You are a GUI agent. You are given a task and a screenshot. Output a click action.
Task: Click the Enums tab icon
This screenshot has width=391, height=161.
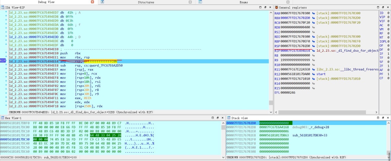coord(200,2)
